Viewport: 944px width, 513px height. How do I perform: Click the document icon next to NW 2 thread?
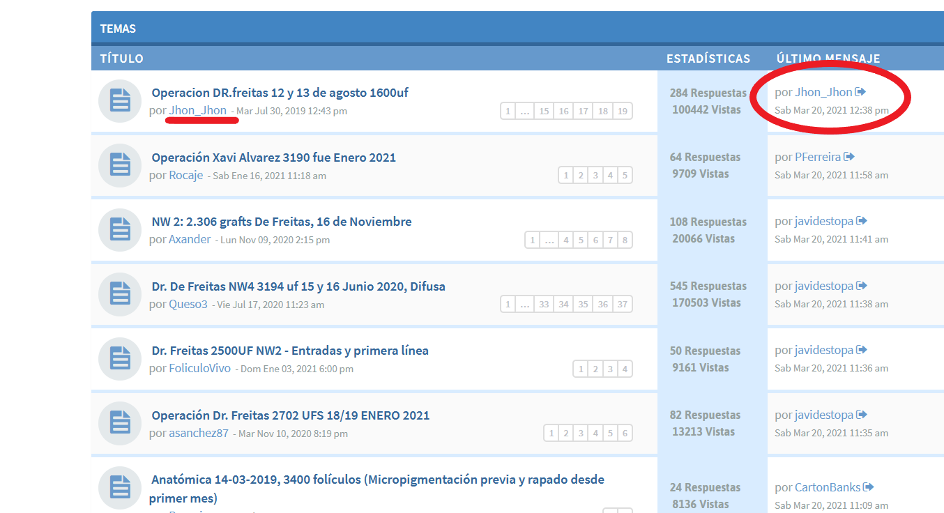coord(121,230)
